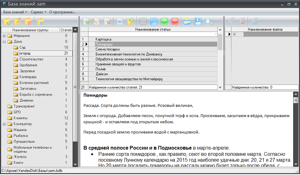Image resolution: width=300 pixels, height=175 pixels.
Task: Open the Сервис menu
Action: point(38,12)
